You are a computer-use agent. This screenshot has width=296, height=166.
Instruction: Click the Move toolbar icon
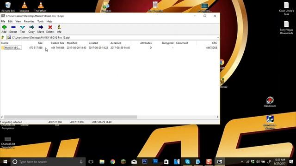tap(41, 29)
